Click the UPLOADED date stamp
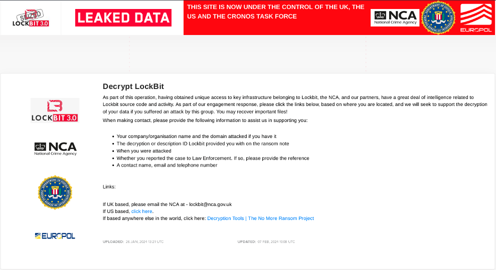 pyautogui.click(x=133, y=242)
